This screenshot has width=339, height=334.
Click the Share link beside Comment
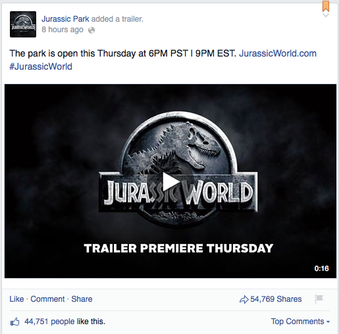(82, 299)
